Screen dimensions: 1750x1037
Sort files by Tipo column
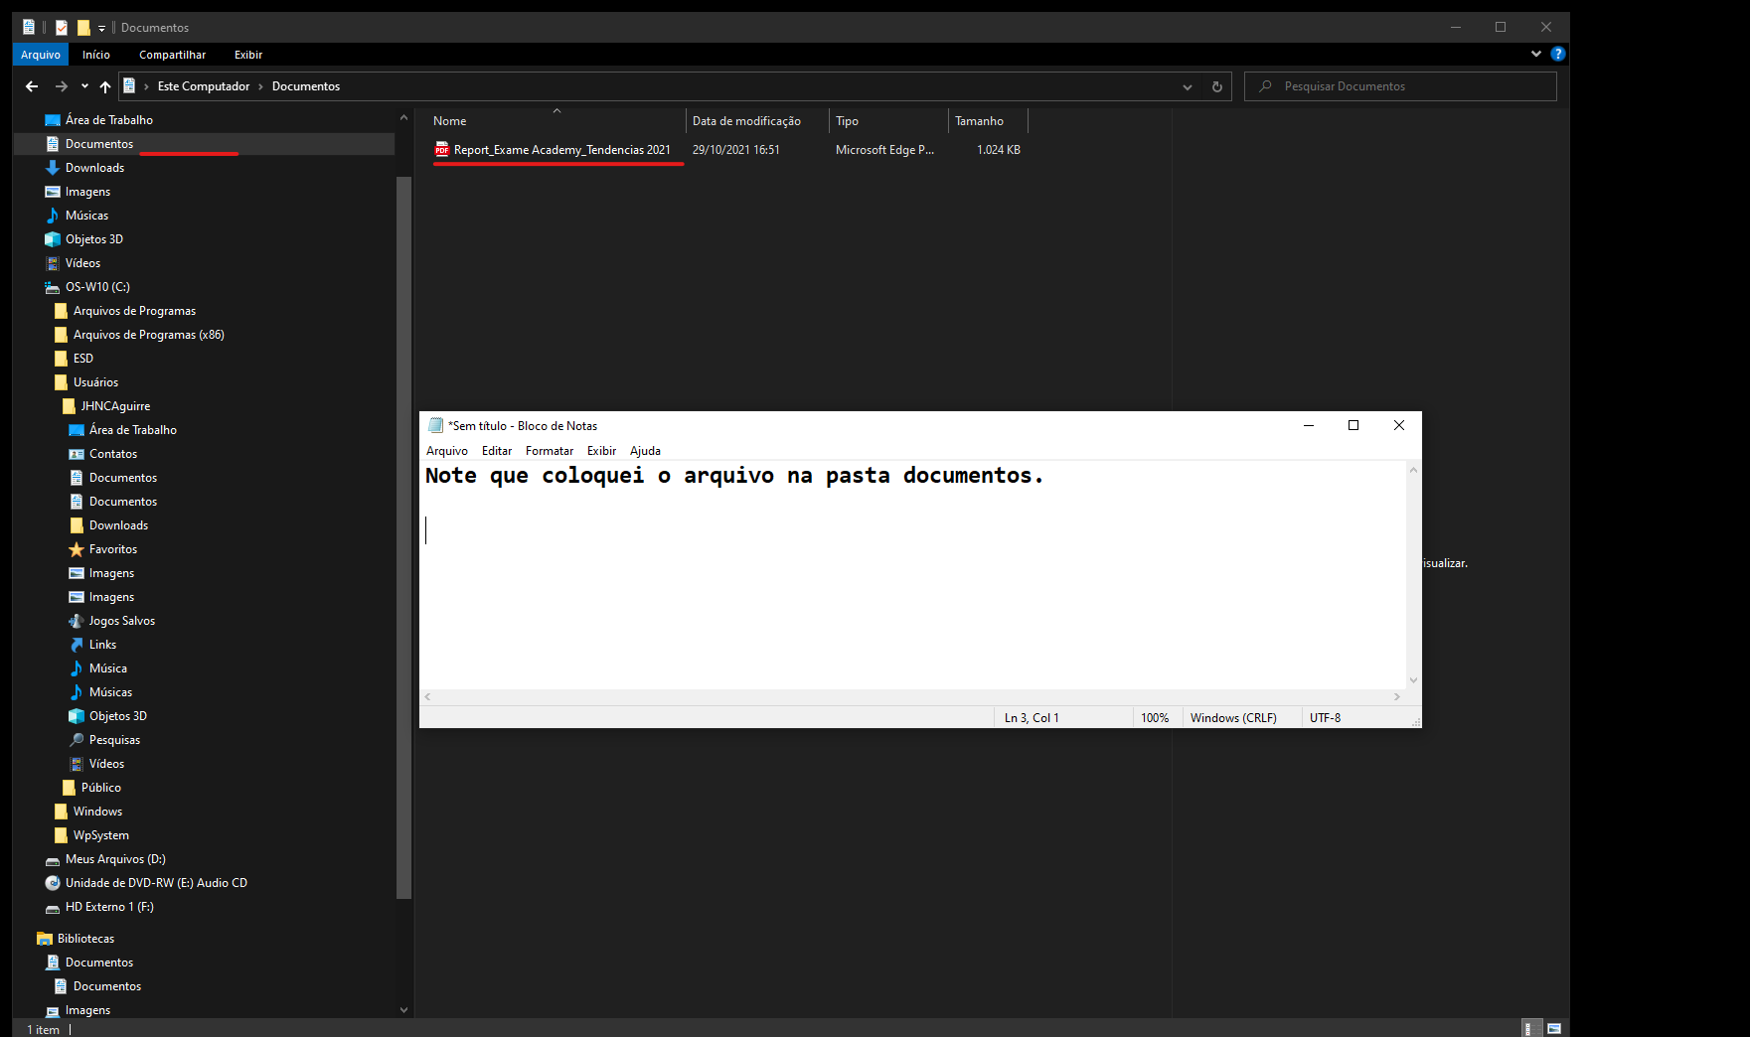tap(888, 121)
